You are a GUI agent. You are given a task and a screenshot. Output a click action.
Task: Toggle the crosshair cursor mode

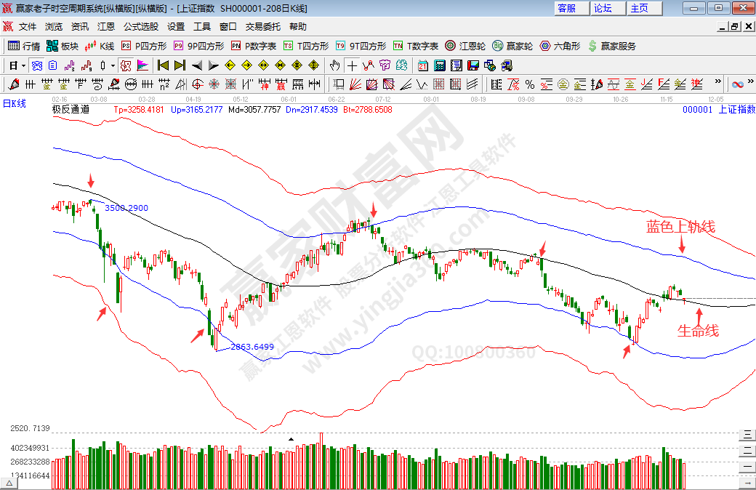352,65
